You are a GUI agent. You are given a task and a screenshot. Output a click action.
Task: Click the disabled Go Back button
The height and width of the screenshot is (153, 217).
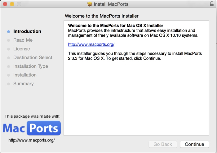[163, 144]
